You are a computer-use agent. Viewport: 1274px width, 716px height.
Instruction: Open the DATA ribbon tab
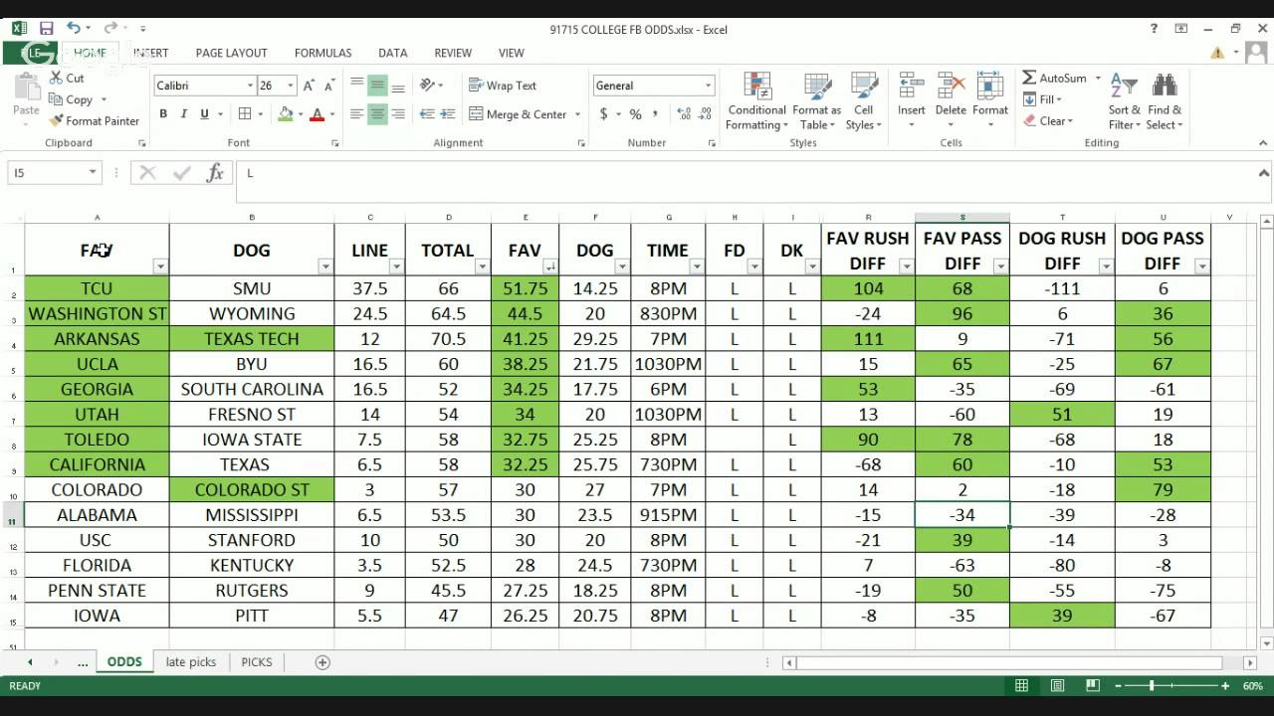point(392,53)
